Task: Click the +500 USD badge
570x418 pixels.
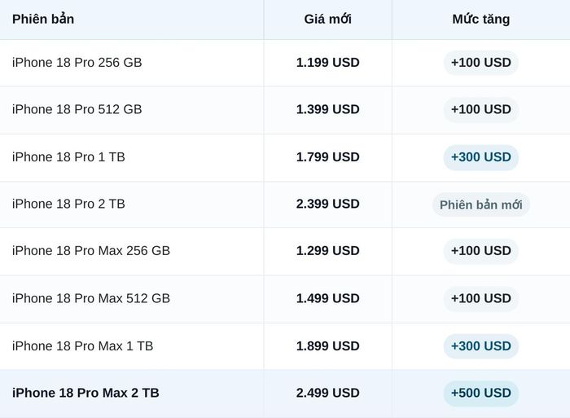Action: [x=480, y=394]
